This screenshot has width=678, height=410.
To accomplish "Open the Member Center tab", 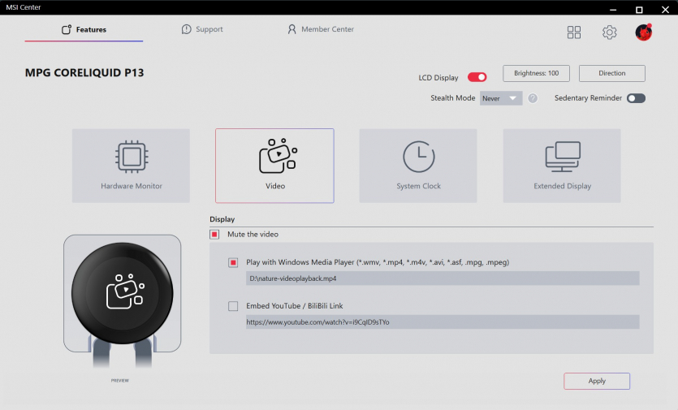I will tap(321, 29).
